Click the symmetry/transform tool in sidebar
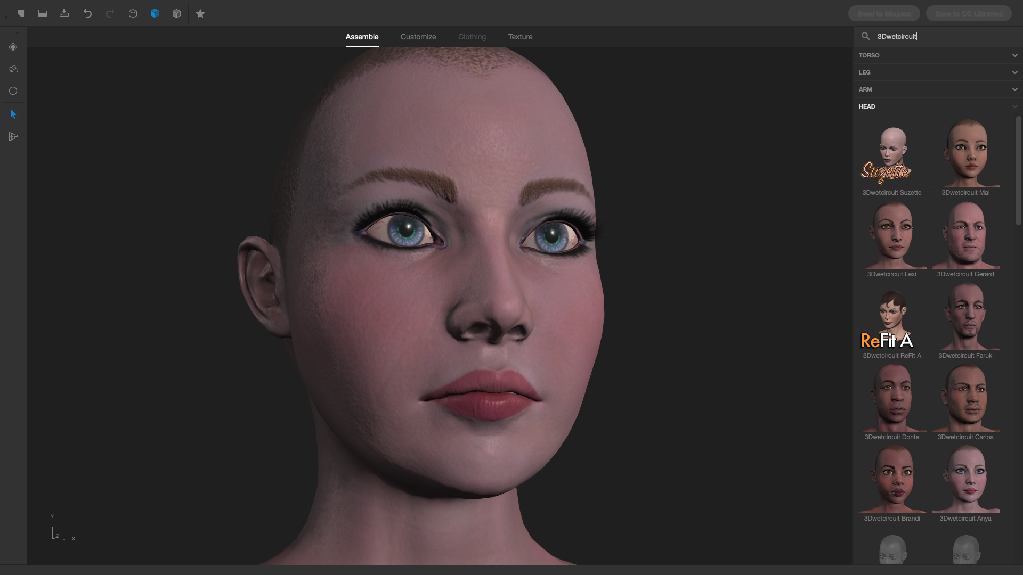 pyautogui.click(x=13, y=137)
